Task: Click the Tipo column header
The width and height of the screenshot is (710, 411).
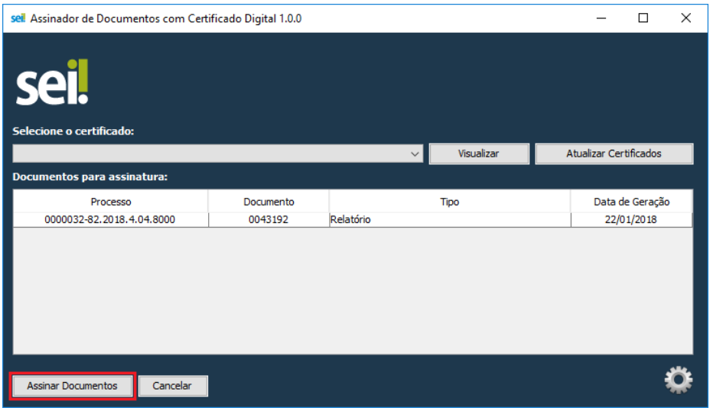Action: [450, 202]
